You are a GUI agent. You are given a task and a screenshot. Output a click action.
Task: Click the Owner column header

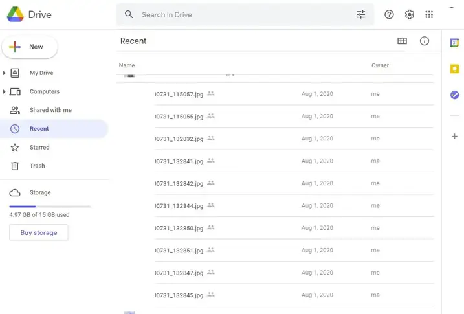pos(380,65)
